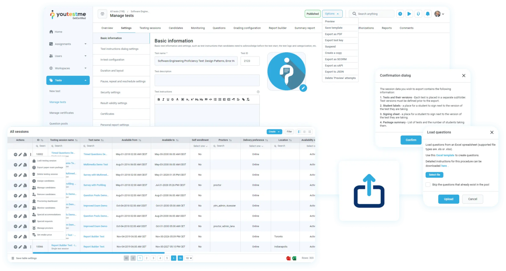Click the Excel template link

pyautogui.click(x=445, y=155)
